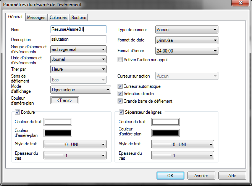Expand the 'Trier par' Heure dropdown
The width and height of the screenshot is (252, 186).
(x=78, y=69)
